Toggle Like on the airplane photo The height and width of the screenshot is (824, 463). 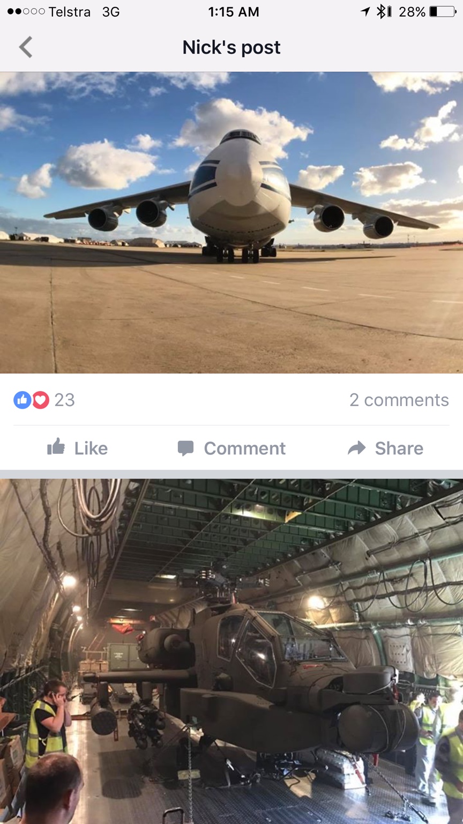pos(78,448)
